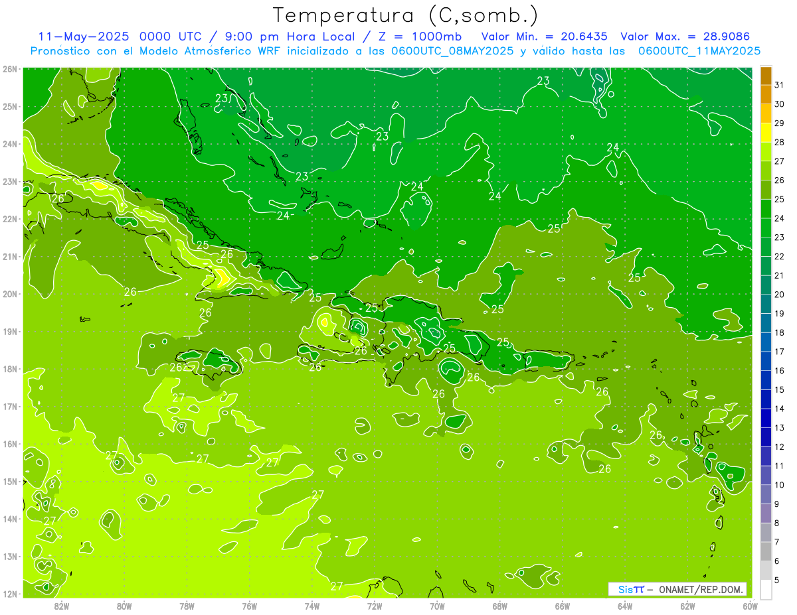Click the "70W" longitude axis label
The height and width of the screenshot is (615, 797).
pyautogui.click(x=437, y=606)
